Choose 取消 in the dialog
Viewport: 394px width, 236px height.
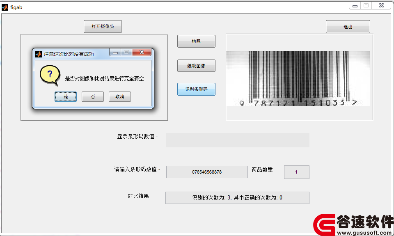[x=119, y=96]
